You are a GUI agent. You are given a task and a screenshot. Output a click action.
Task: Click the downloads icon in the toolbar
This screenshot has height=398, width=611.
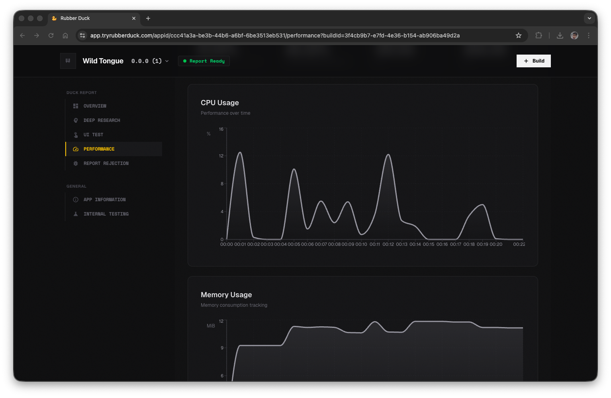point(560,35)
